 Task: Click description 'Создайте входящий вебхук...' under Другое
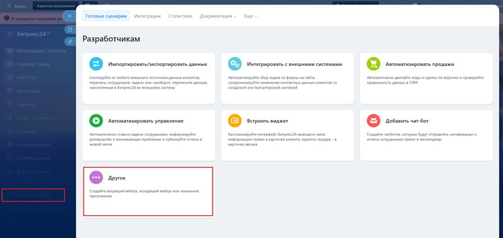pyautogui.click(x=144, y=194)
